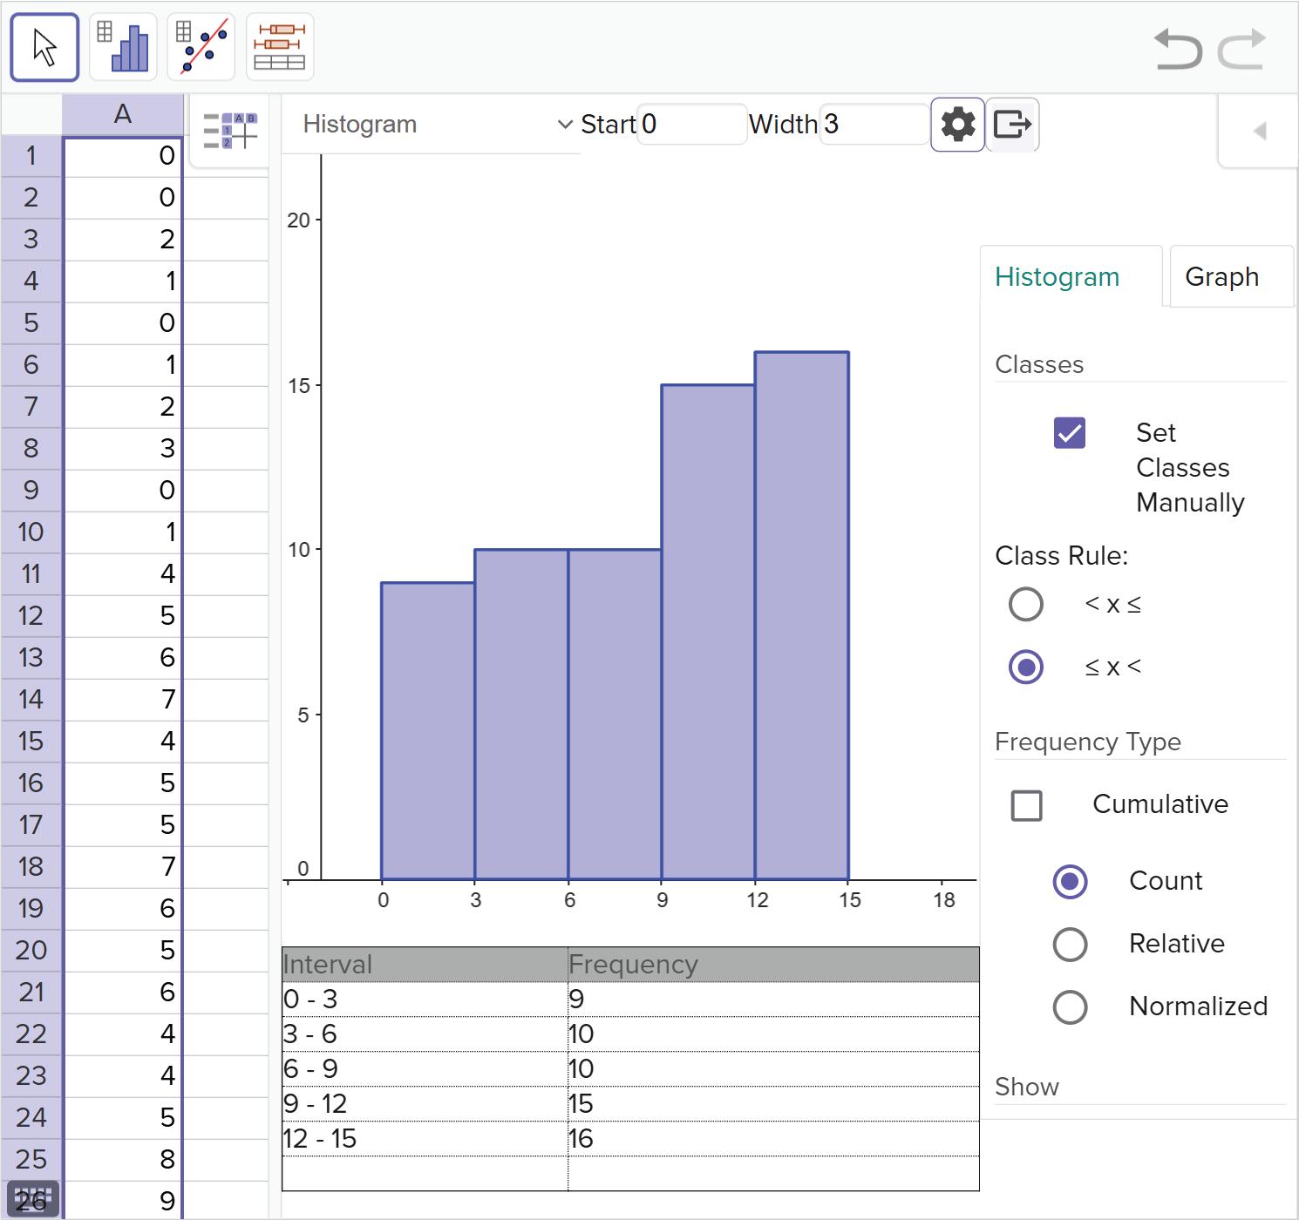Select the < x ≤ class rule

[1026, 604]
